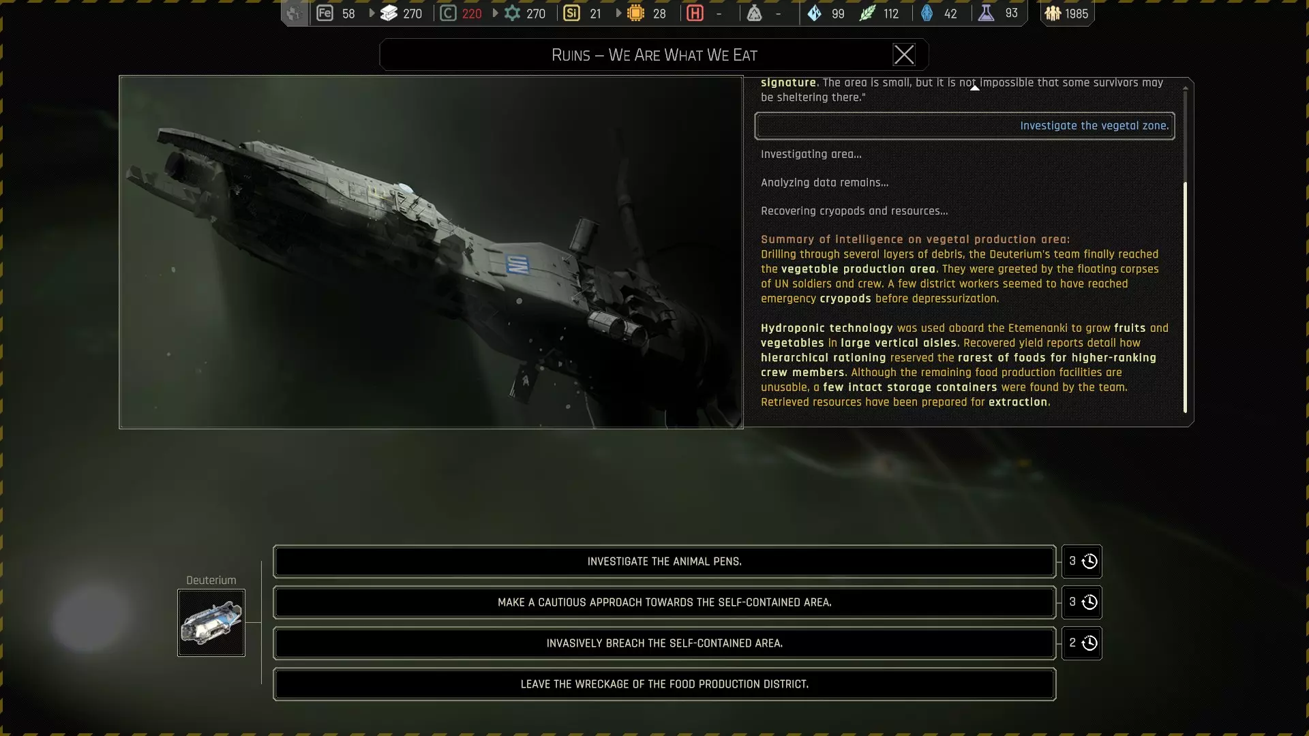
Task: Click arrow between iron and alloy resources
Action: 372,13
